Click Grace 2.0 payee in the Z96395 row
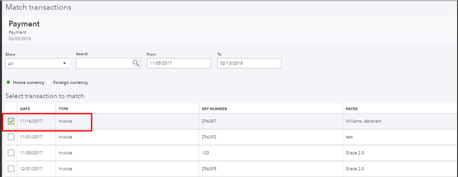Viewport: 458px width, 177px height. pyautogui.click(x=354, y=169)
